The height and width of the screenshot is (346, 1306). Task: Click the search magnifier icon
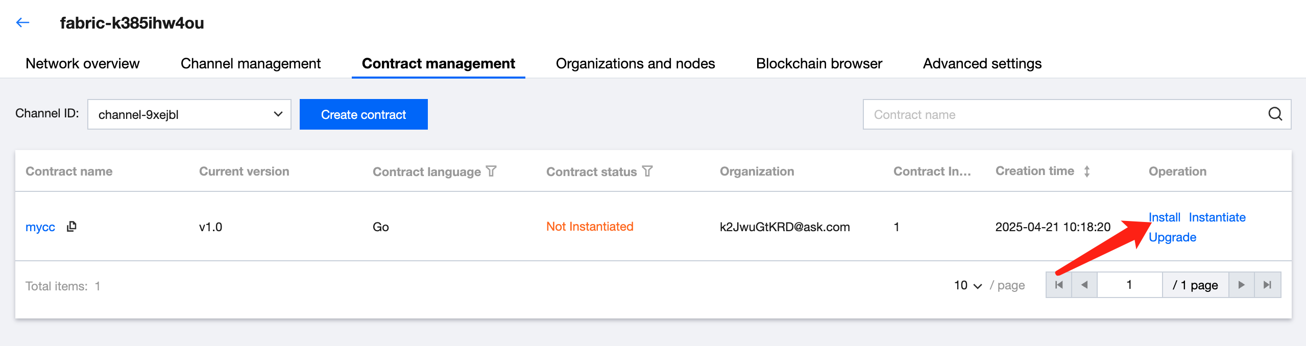(x=1275, y=114)
